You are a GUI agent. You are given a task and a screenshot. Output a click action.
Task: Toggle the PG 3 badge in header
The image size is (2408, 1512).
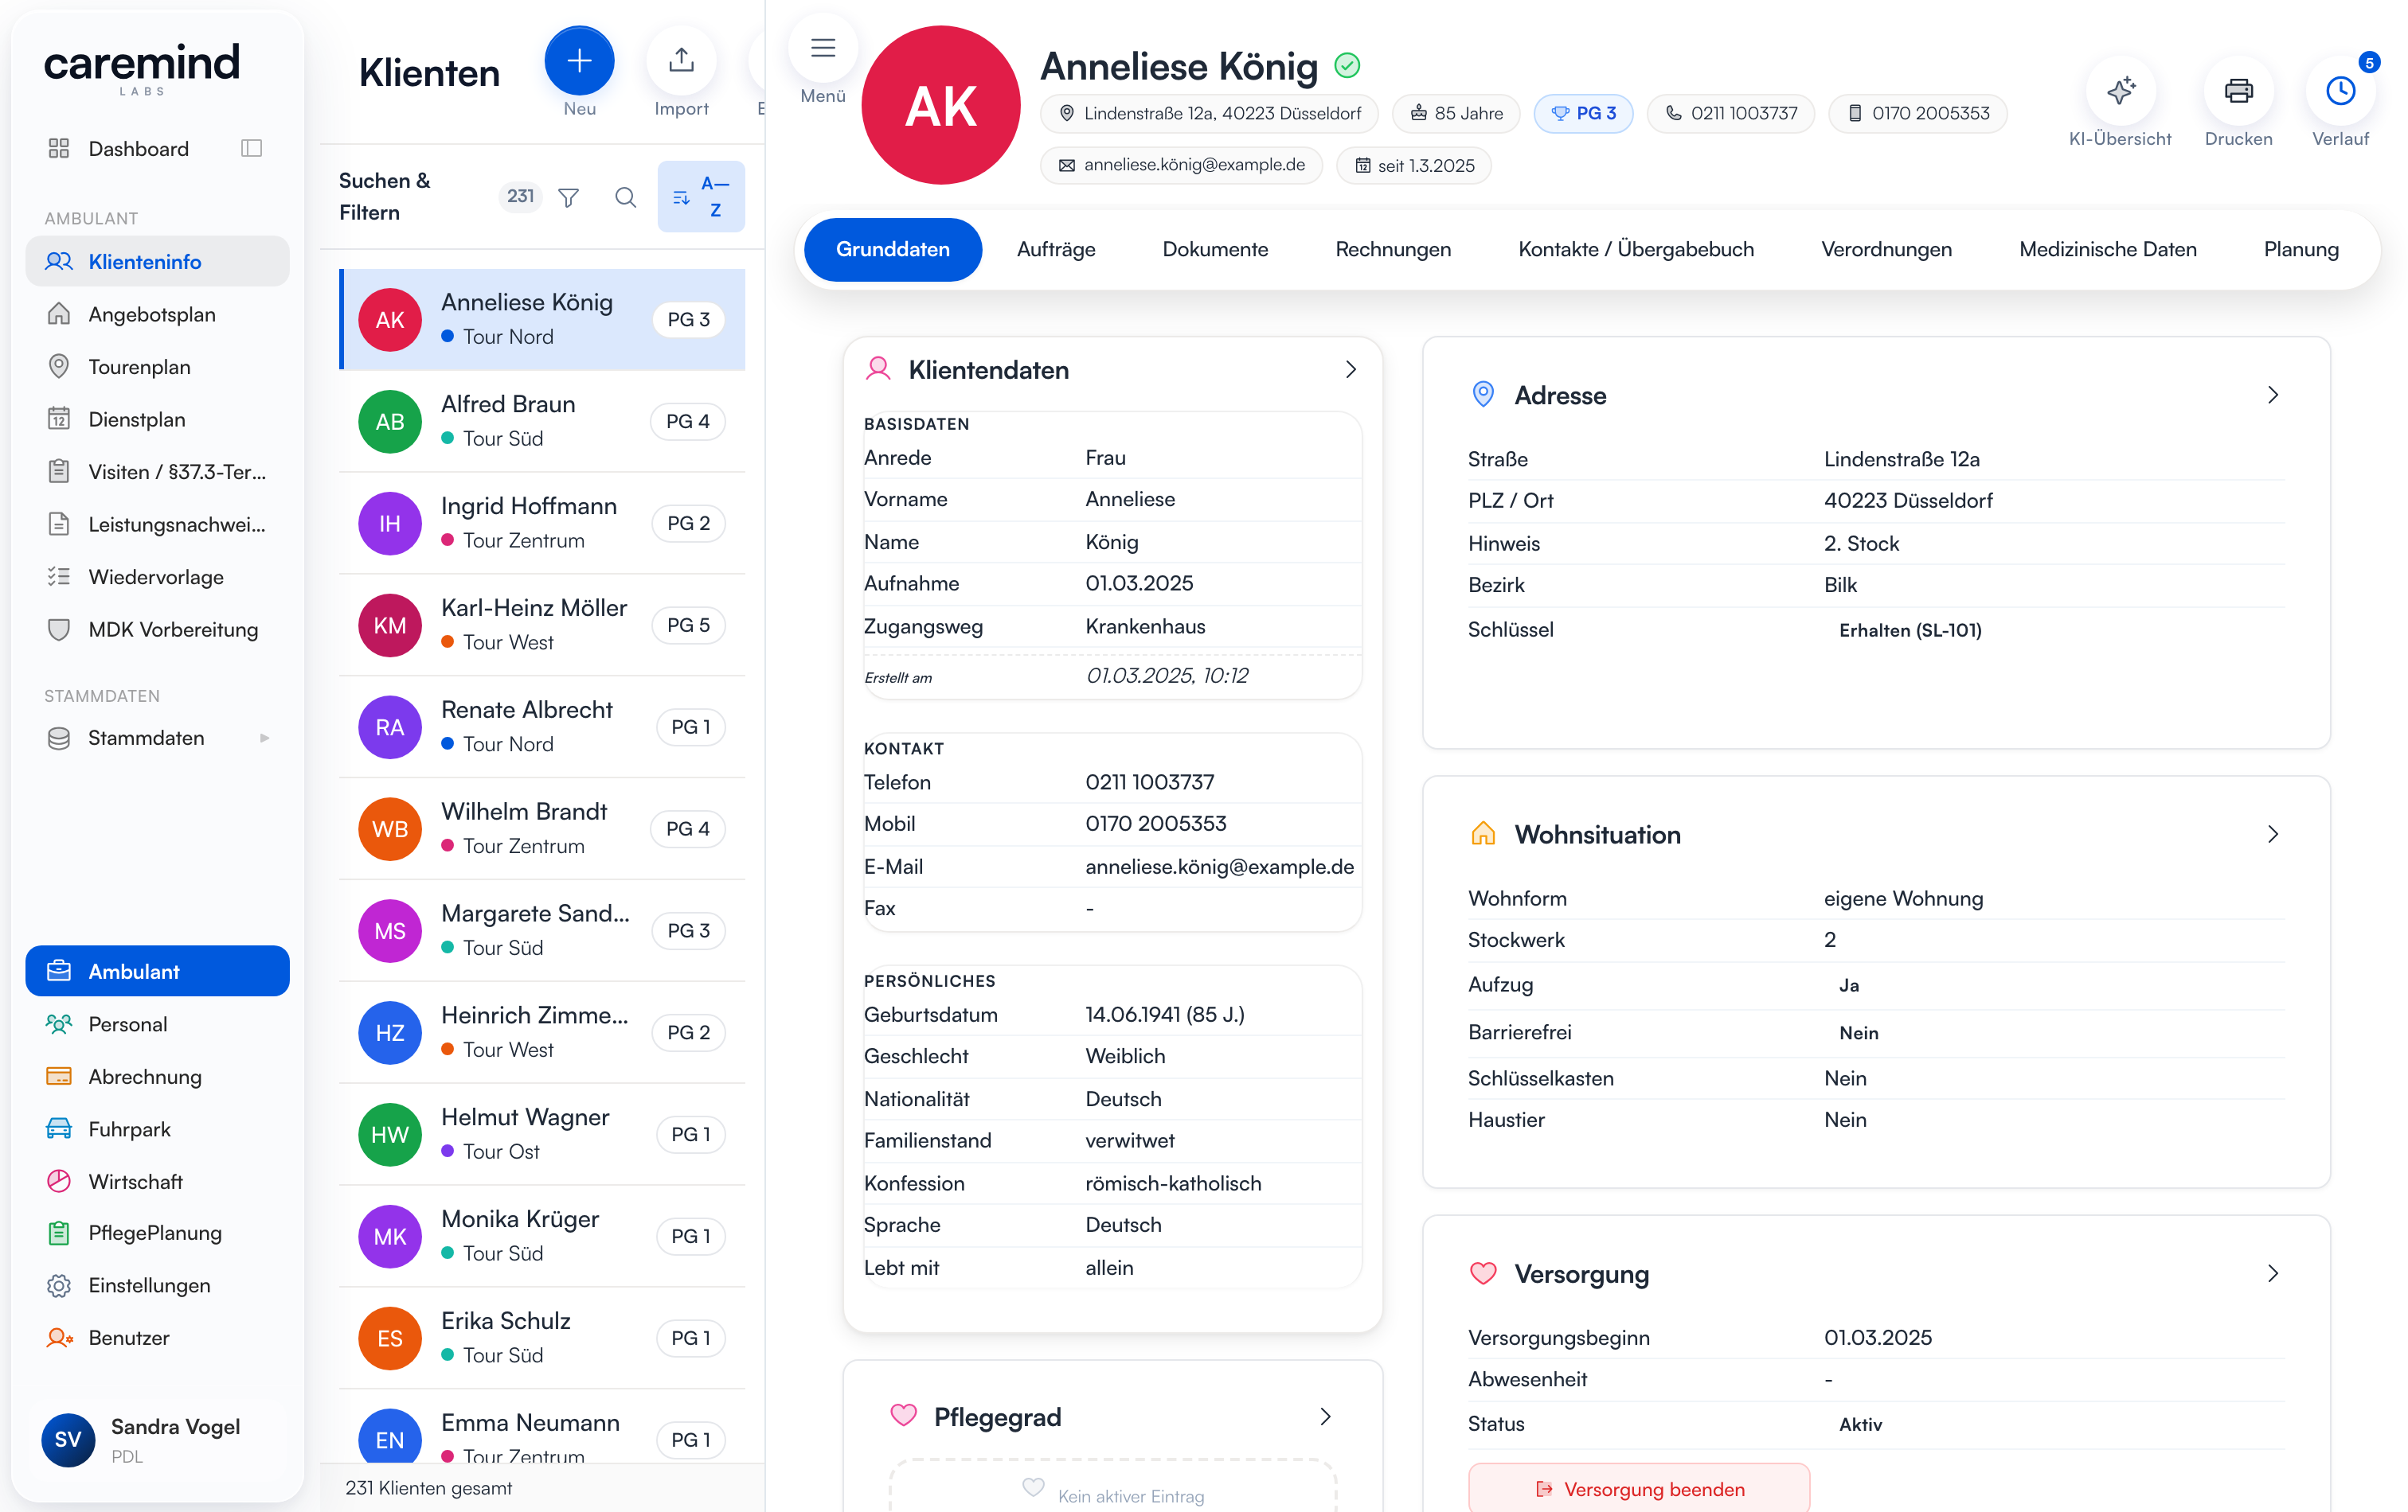pos(1583,113)
